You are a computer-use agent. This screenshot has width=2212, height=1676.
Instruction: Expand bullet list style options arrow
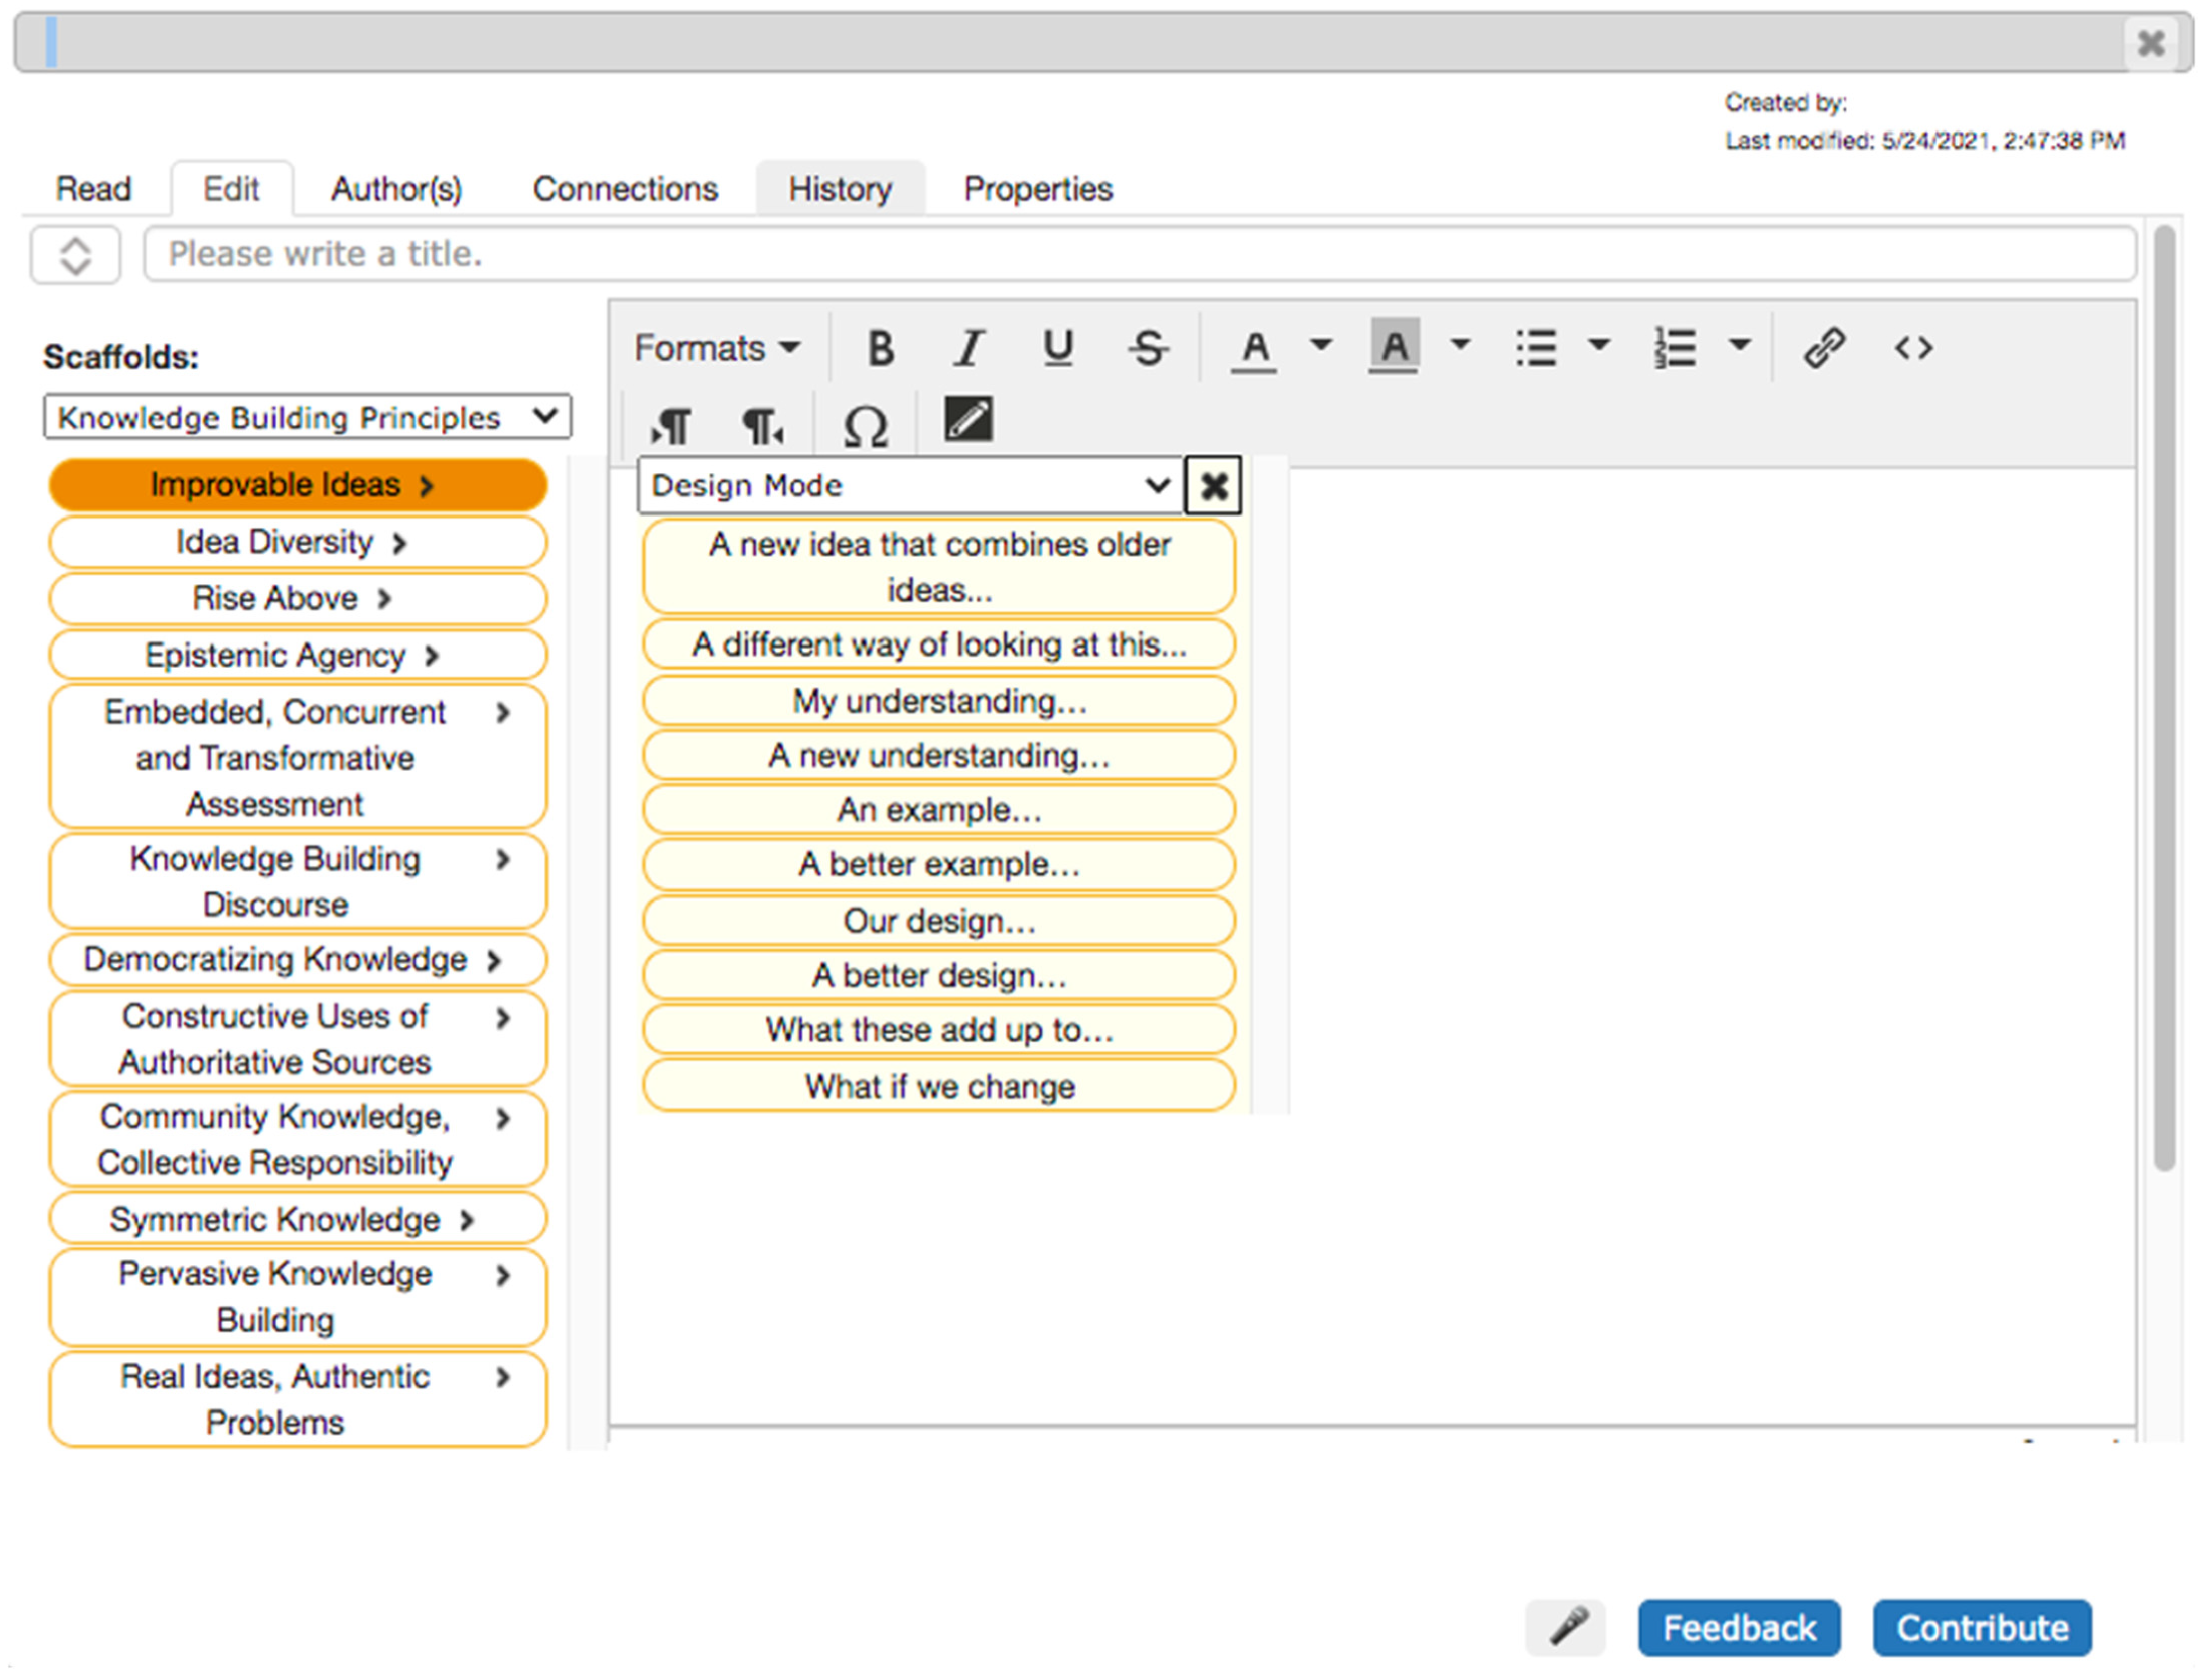pos(1599,346)
